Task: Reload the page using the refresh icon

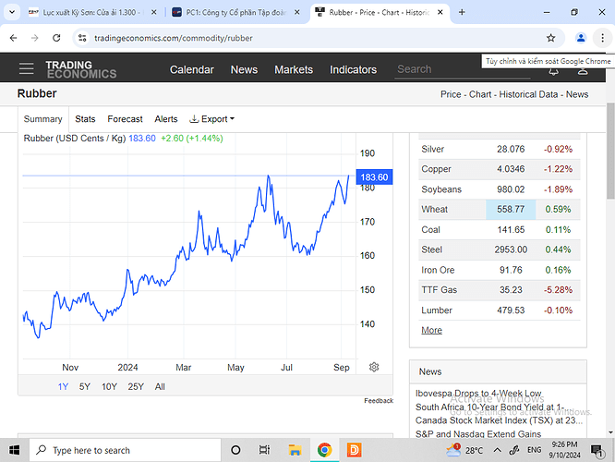Action: pos(57,38)
